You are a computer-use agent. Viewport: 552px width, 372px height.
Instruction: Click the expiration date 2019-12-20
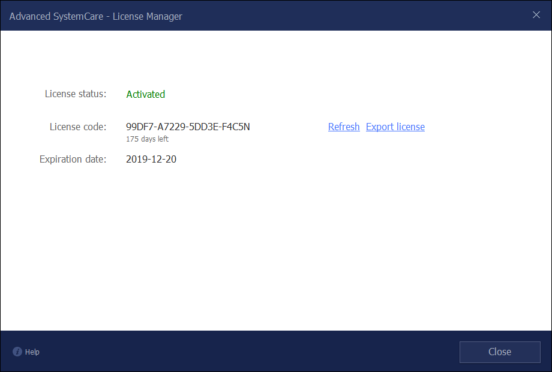pos(151,160)
